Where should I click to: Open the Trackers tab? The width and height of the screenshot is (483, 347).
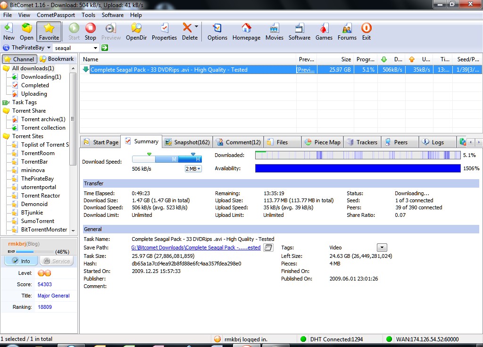[362, 142]
